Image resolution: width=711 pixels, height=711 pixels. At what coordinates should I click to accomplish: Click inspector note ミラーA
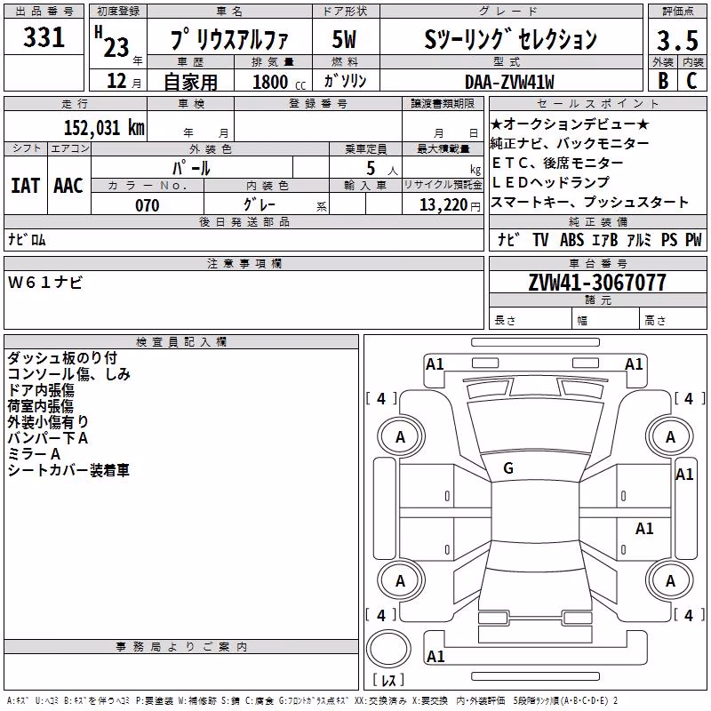click(x=34, y=454)
